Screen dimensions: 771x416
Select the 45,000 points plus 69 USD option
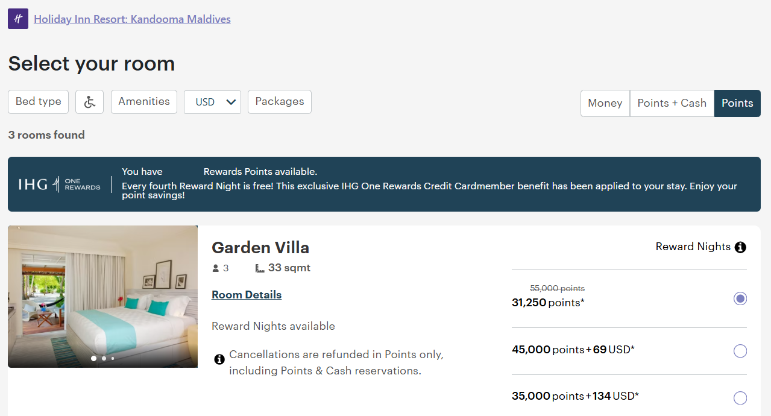[740, 351]
